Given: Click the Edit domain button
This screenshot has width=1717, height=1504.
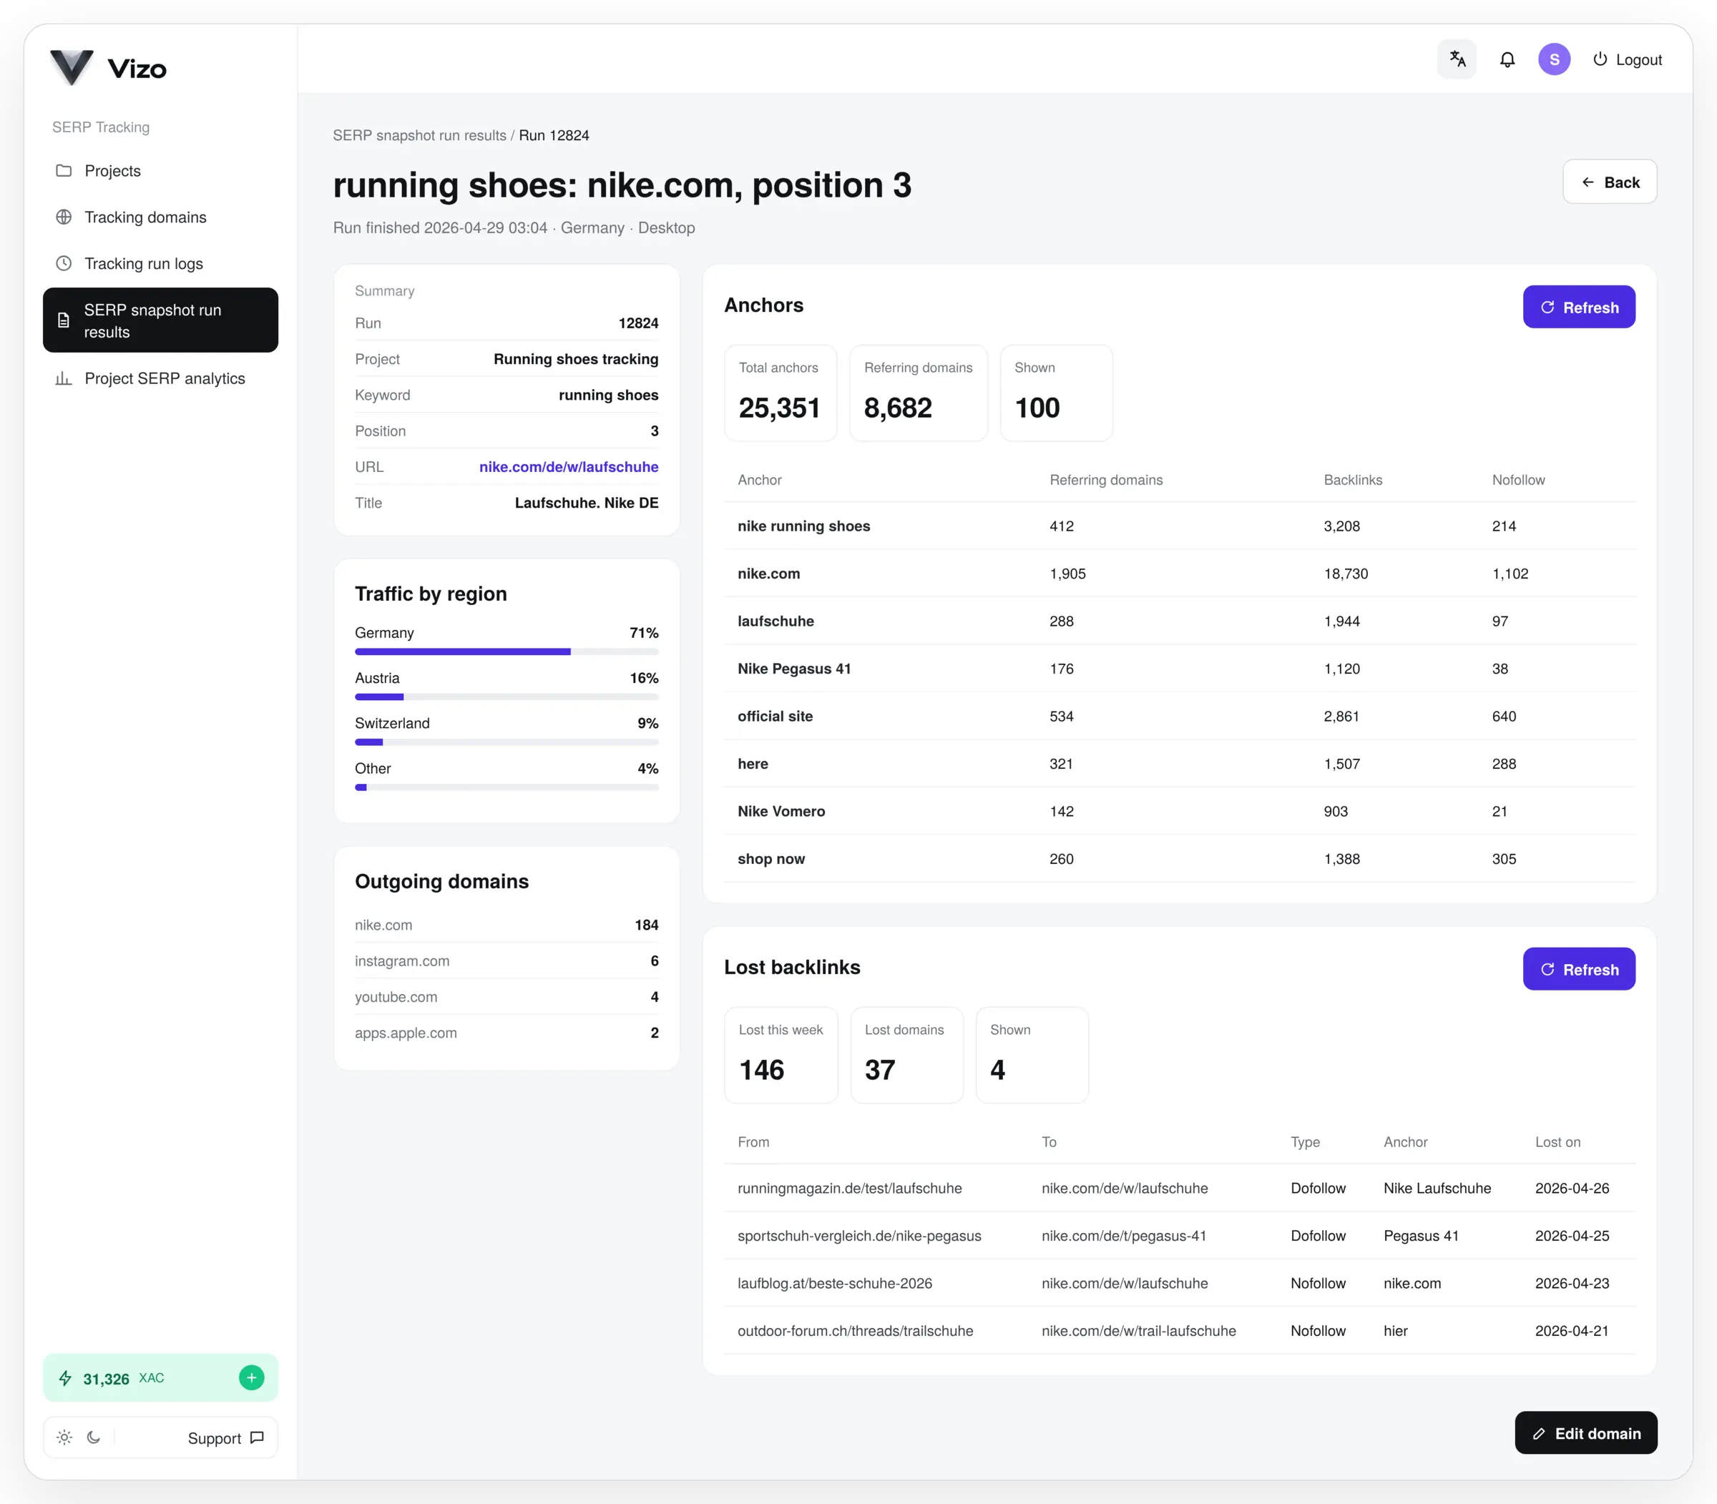Looking at the screenshot, I should 1585,1432.
